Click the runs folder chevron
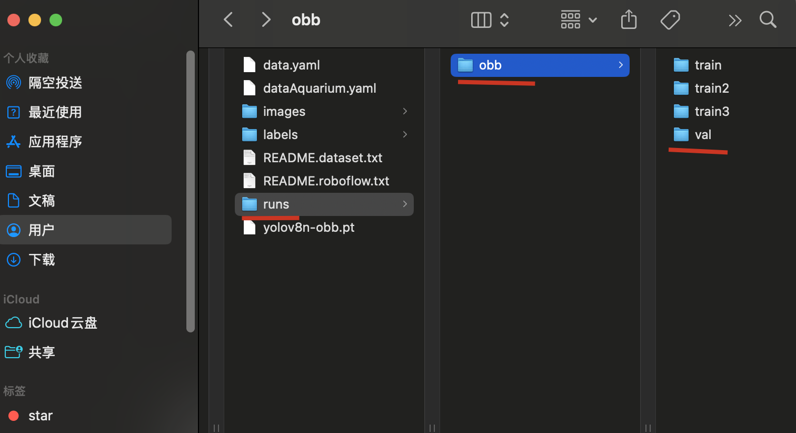The image size is (796, 433). pyautogui.click(x=405, y=204)
